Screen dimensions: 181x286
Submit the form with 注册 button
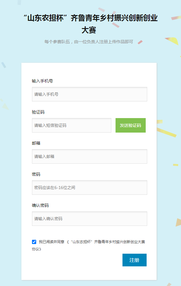(134, 260)
